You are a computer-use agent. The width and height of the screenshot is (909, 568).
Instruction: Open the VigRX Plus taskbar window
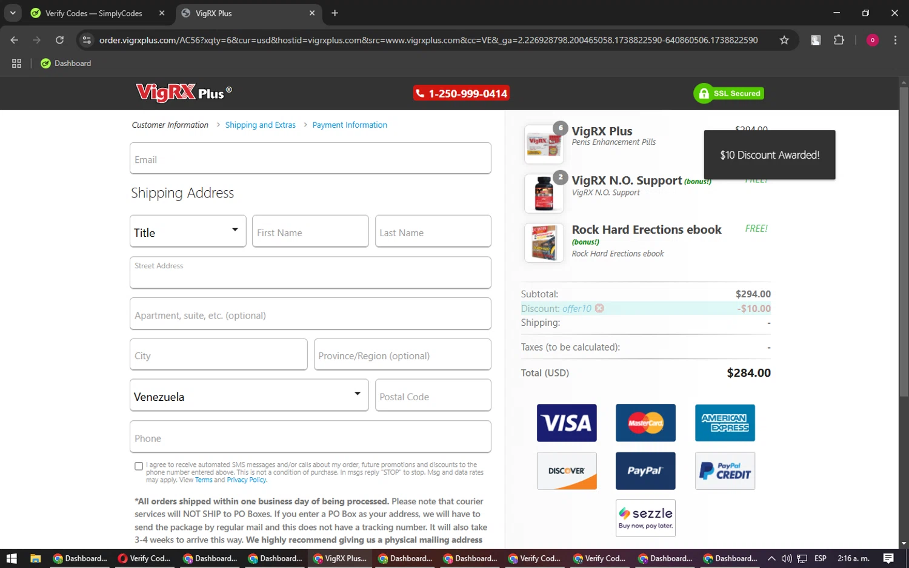(340, 558)
